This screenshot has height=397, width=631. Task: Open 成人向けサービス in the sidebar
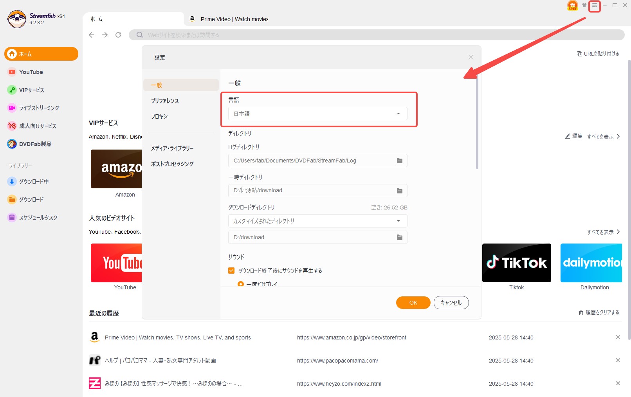point(41,126)
